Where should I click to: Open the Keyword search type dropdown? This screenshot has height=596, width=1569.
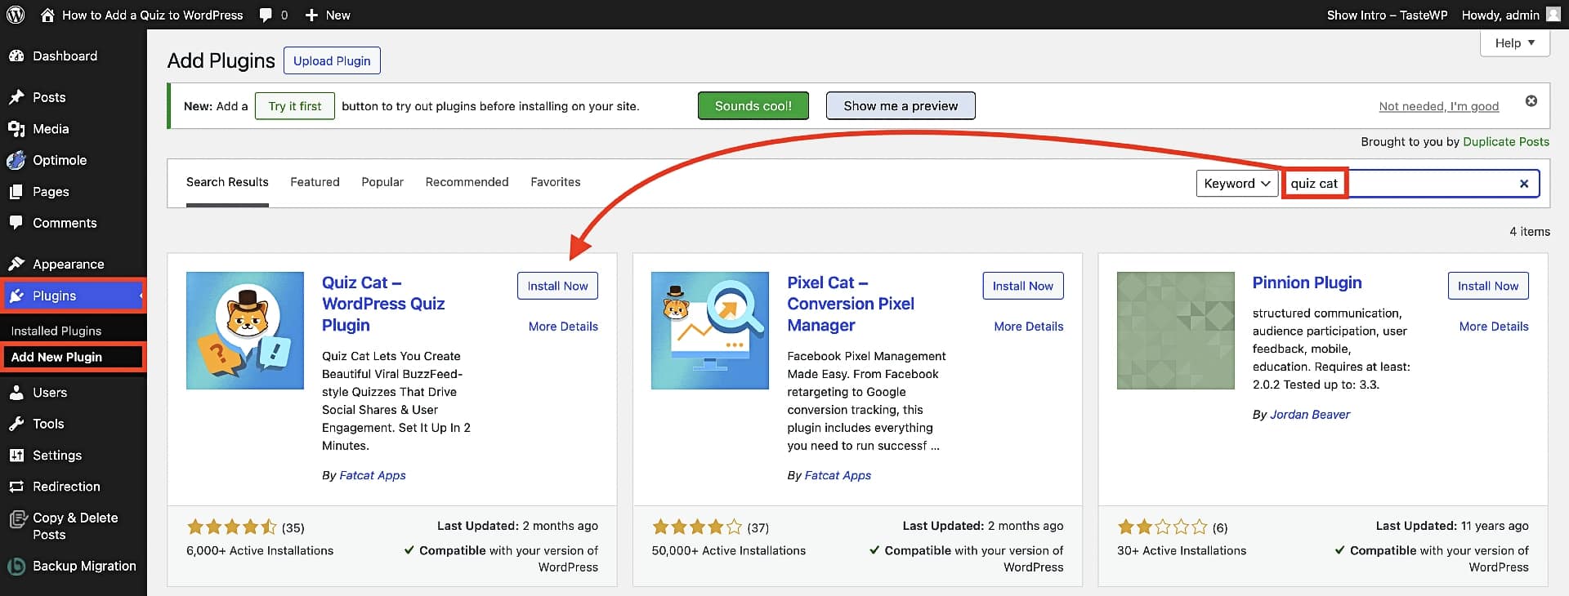pos(1237,184)
